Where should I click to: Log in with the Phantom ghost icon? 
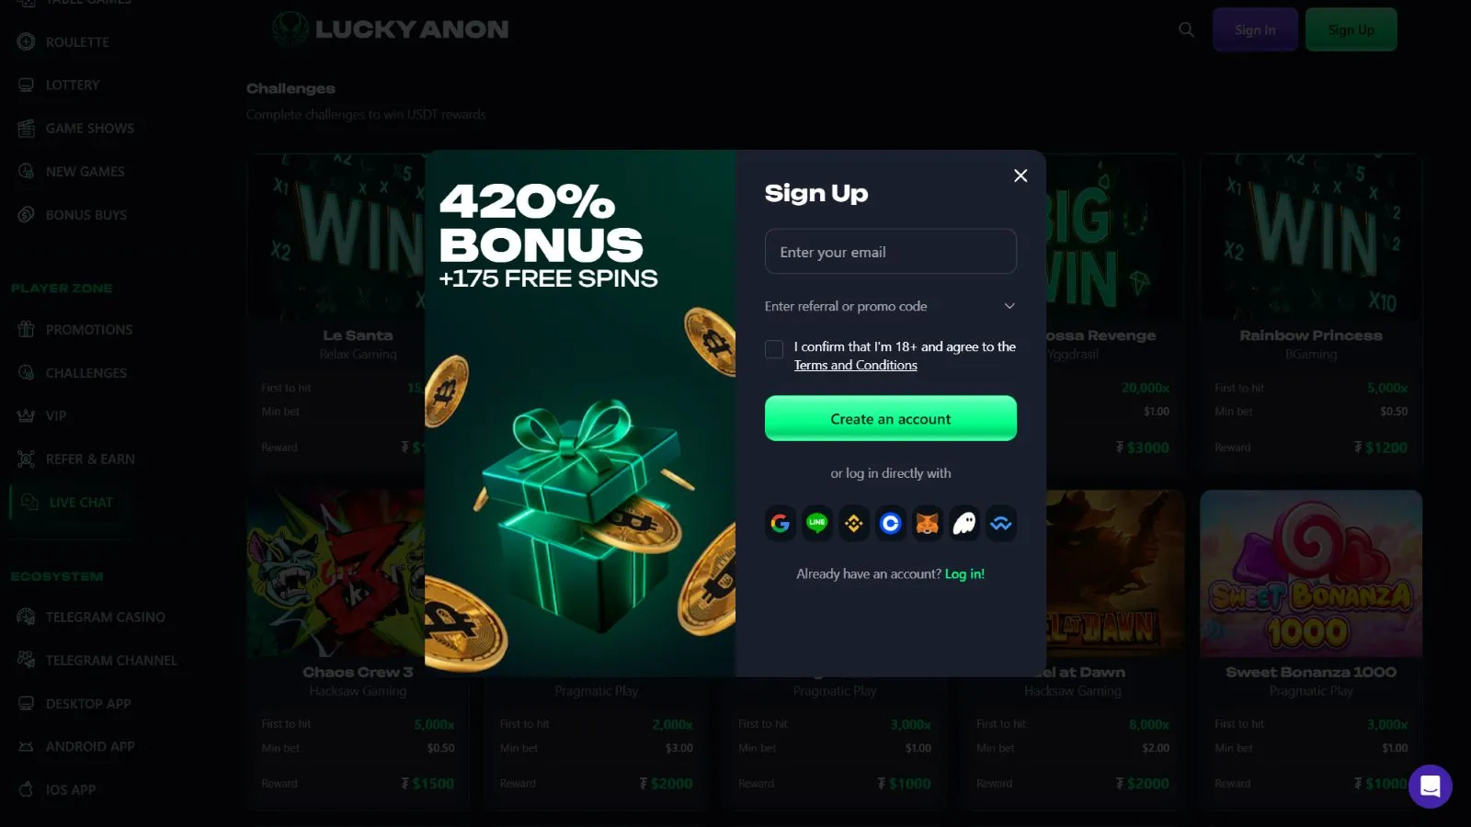(x=964, y=524)
